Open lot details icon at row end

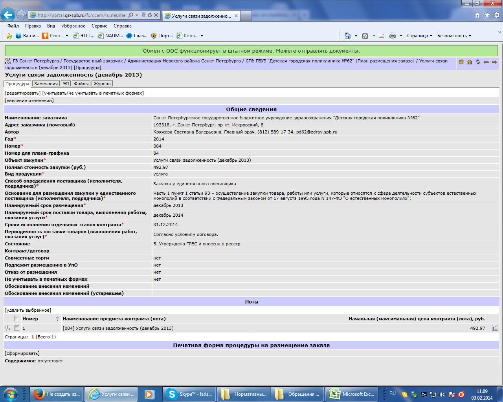(495, 328)
